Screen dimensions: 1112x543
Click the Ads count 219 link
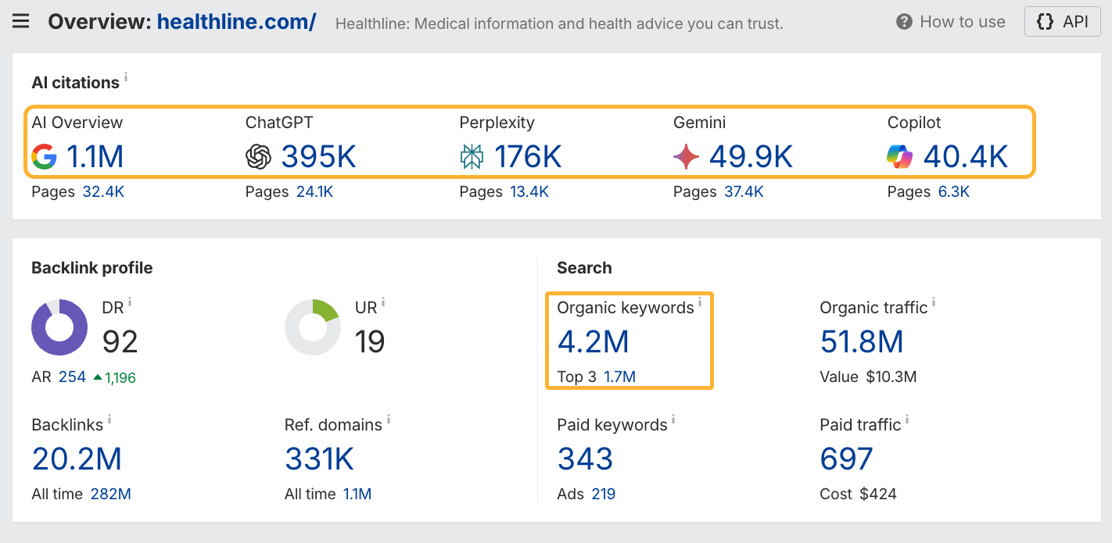click(604, 494)
